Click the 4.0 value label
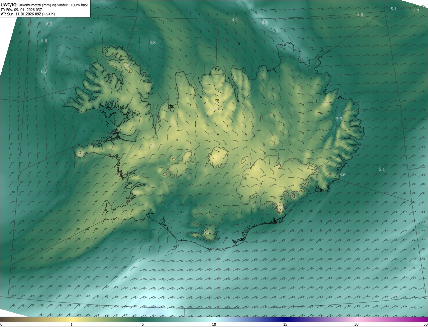Viewport: 428px width, 327px height. pos(360,15)
